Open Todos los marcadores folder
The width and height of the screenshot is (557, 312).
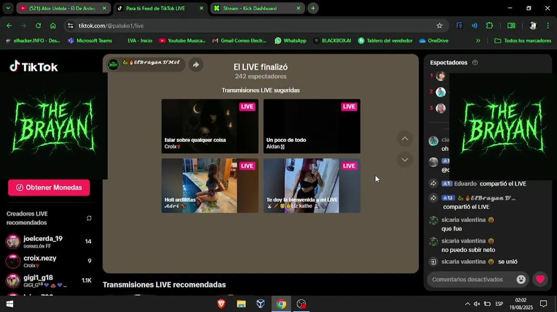523,41
